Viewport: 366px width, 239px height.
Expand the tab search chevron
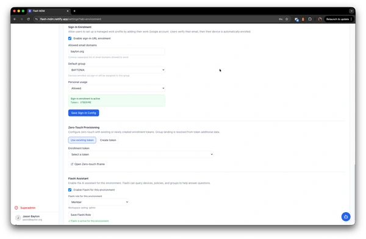tap(351, 11)
